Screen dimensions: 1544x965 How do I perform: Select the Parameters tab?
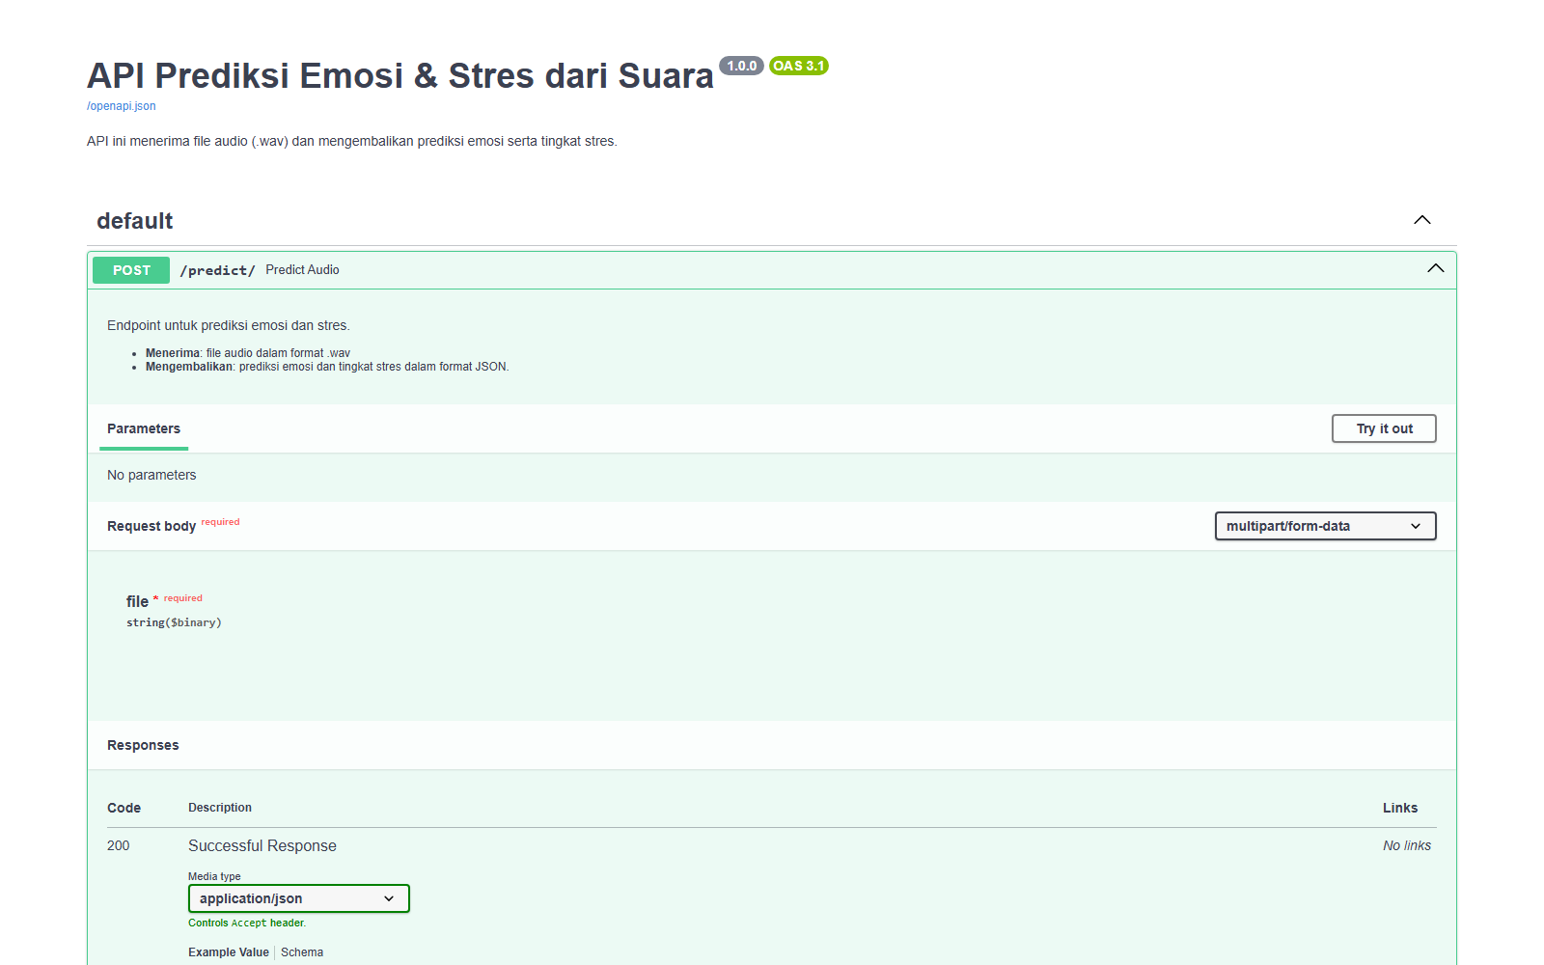144,428
